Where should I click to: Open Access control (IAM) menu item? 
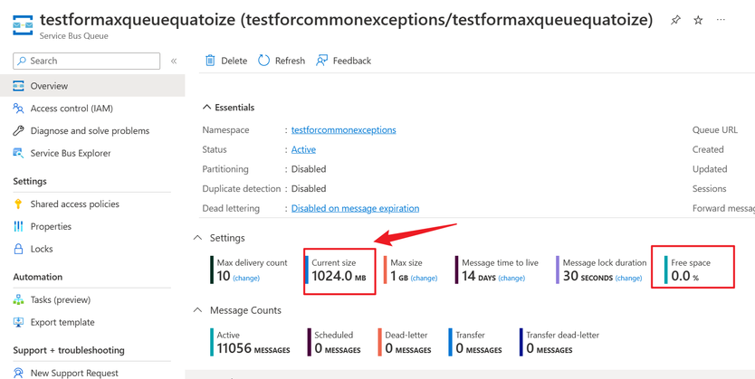72,109
